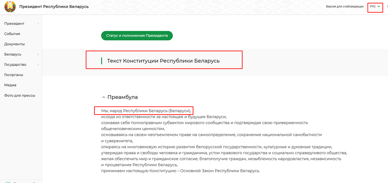
Task: Go to the Госорганы section
Action: click(14, 75)
